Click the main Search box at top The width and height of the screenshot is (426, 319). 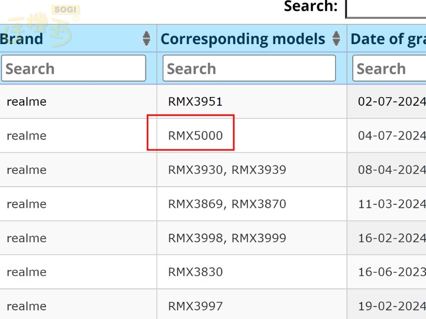(x=386, y=8)
